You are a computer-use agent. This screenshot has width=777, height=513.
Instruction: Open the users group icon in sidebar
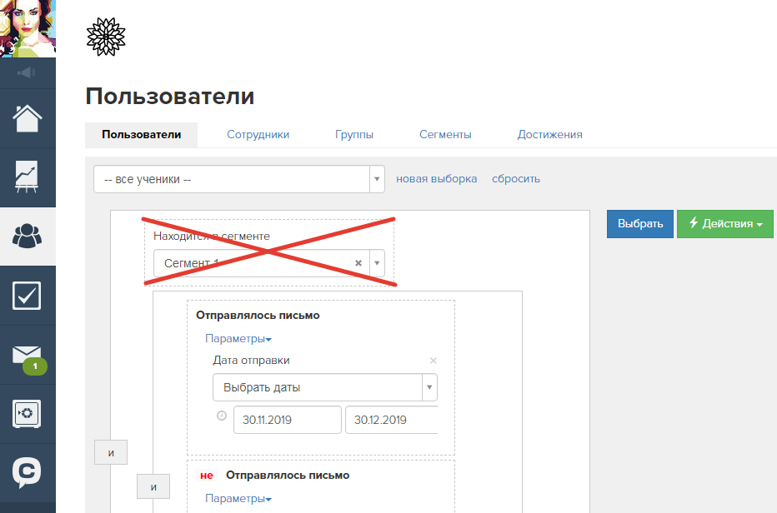[x=28, y=236]
